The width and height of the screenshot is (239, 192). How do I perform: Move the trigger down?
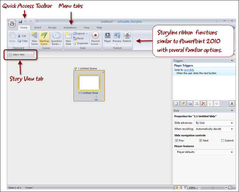click(216, 104)
